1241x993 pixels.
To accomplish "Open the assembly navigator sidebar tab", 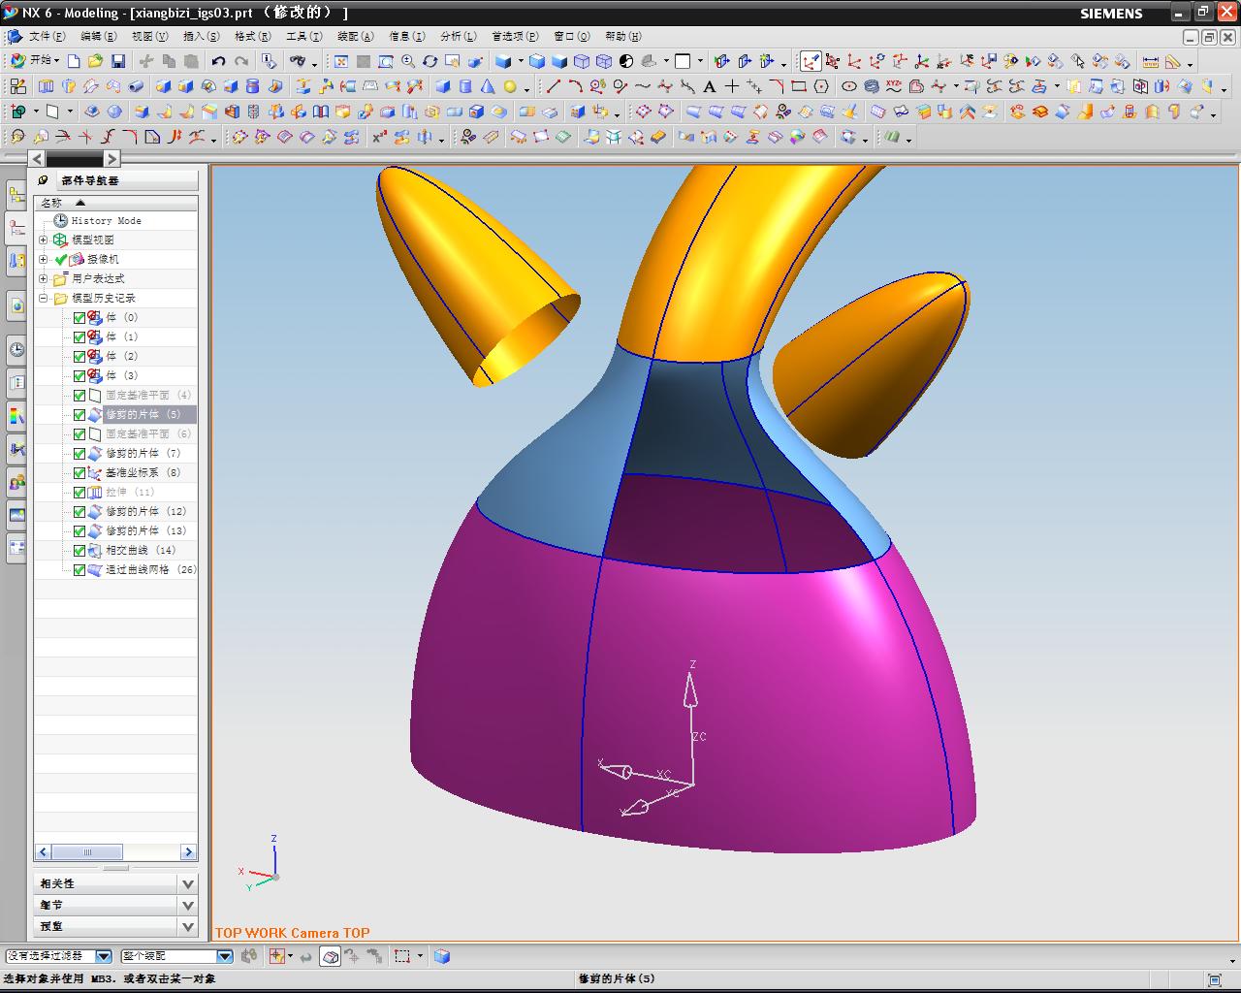I will click(16, 195).
